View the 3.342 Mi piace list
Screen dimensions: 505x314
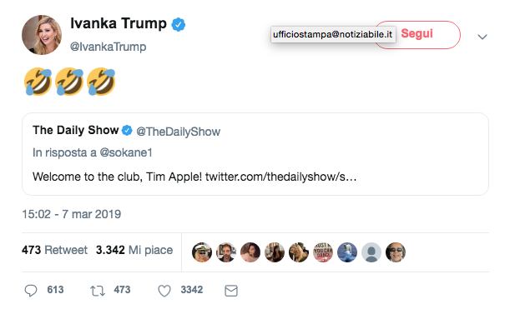tap(134, 250)
